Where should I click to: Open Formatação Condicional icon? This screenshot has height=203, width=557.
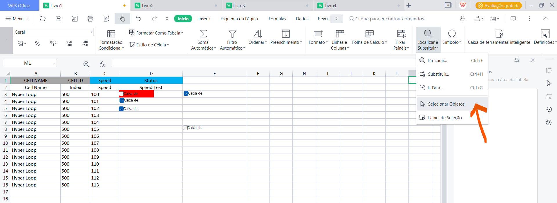[x=111, y=34]
